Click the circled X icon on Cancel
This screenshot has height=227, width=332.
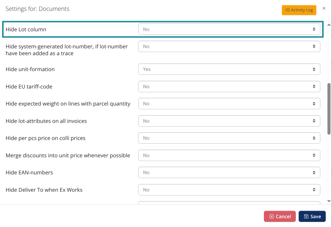click(x=272, y=216)
